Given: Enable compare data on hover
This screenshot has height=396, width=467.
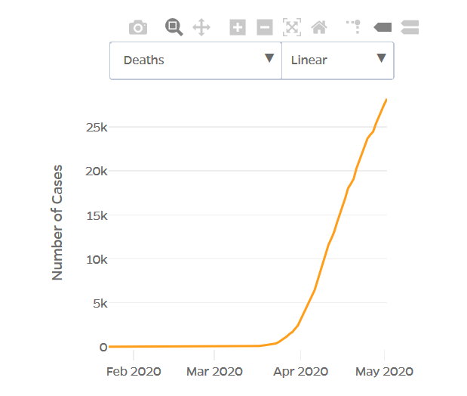Looking at the screenshot, I should point(410,27).
